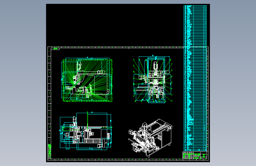The width and height of the screenshot is (256, 166).
Task: Select the isometric 3D machine view
Action: pyautogui.click(x=150, y=138)
